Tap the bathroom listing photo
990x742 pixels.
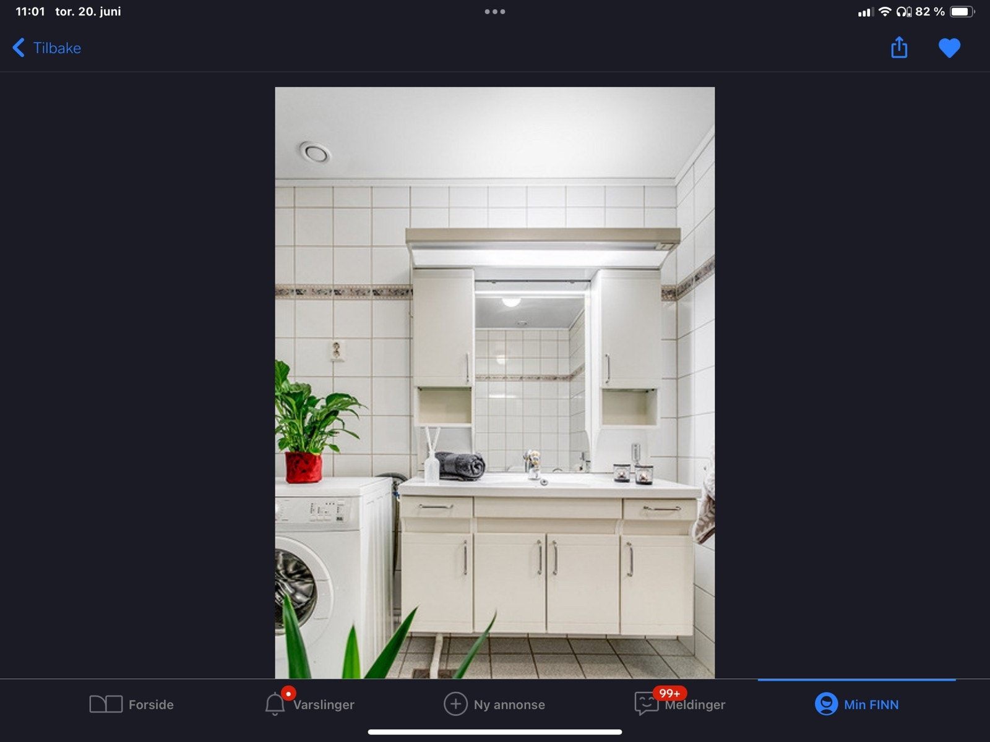pos(495,383)
